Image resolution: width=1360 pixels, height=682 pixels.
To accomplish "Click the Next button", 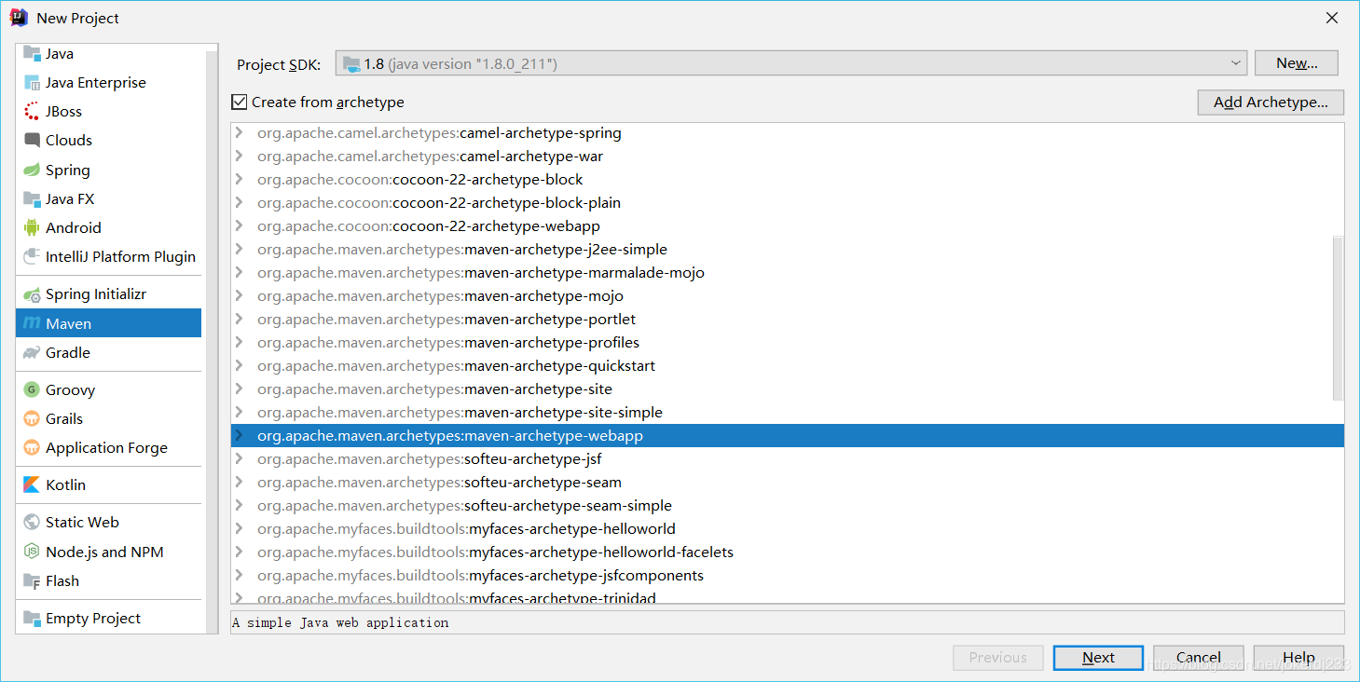I will coord(1098,657).
